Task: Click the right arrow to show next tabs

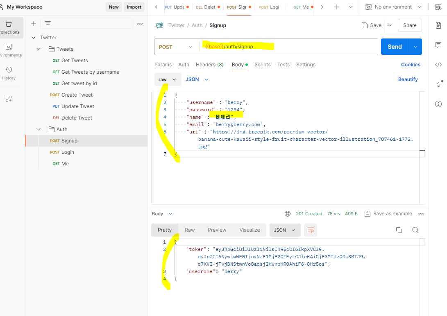Action: pos(322,7)
